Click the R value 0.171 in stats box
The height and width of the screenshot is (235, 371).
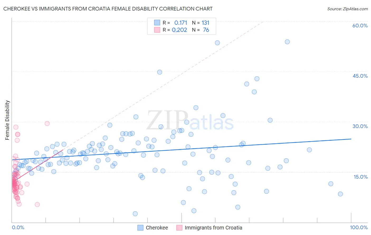click(181, 23)
